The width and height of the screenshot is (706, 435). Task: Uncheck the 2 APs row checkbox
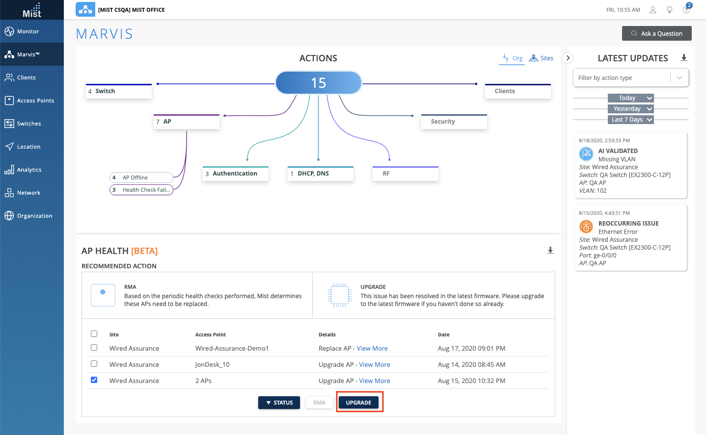coord(94,380)
